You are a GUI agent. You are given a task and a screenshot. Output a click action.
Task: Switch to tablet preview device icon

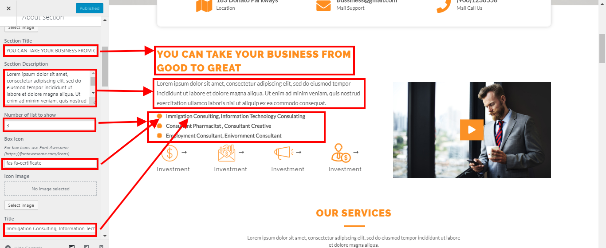click(87, 247)
